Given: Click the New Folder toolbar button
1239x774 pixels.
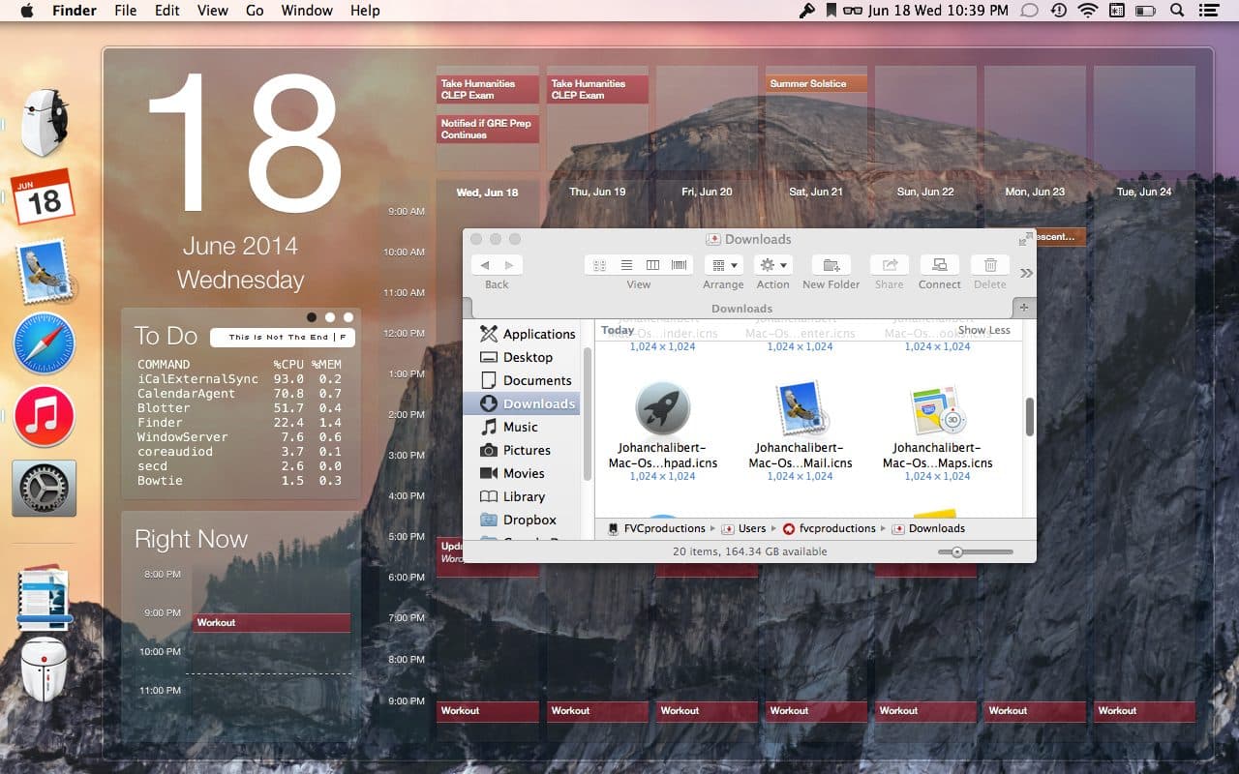Looking at the screenshot, I should tap(831, 265).
